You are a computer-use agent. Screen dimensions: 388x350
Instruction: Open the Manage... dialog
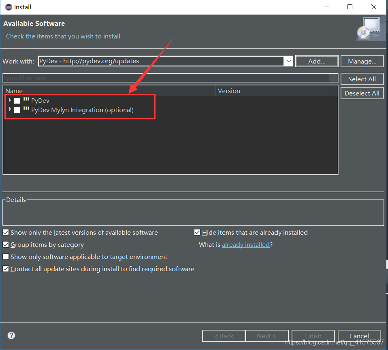pos(362,61)
